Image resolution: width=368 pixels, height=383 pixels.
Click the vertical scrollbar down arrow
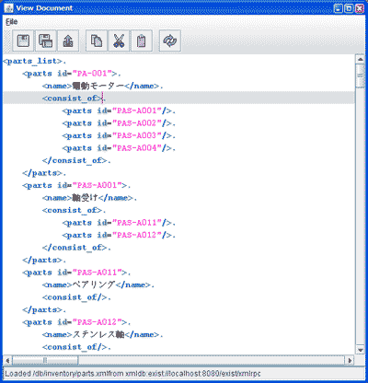pyautogui.click(x=361, y=350)
